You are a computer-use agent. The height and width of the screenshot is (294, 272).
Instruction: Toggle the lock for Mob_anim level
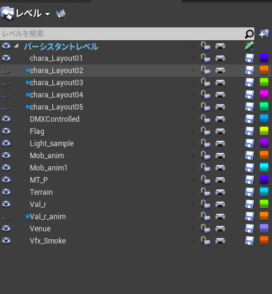click(206, 156)
